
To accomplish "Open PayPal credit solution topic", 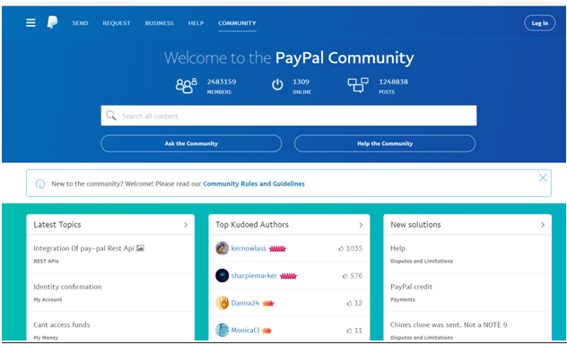I will [x=411, y=287].
